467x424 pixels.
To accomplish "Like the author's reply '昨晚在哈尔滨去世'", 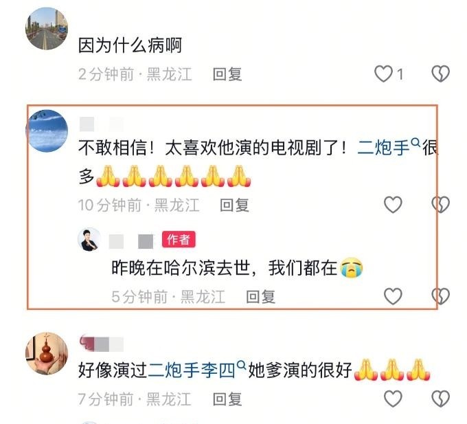I will [x=393, y=296].
